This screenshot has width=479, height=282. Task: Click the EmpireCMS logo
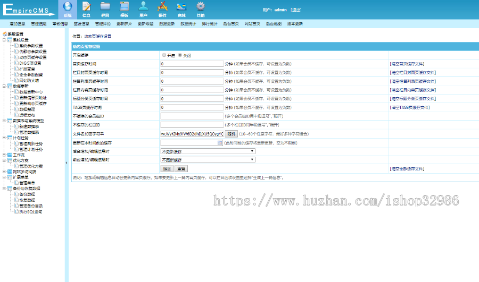coord(29,10)
